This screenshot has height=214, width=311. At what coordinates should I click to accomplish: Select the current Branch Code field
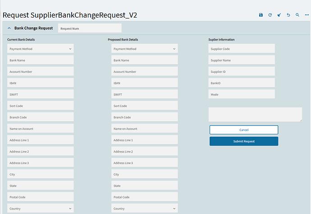pyautogui.click(x=41, y=117)
